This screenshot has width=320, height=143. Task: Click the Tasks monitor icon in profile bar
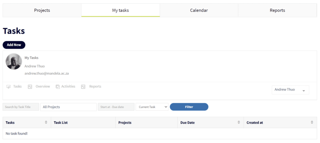8,86
